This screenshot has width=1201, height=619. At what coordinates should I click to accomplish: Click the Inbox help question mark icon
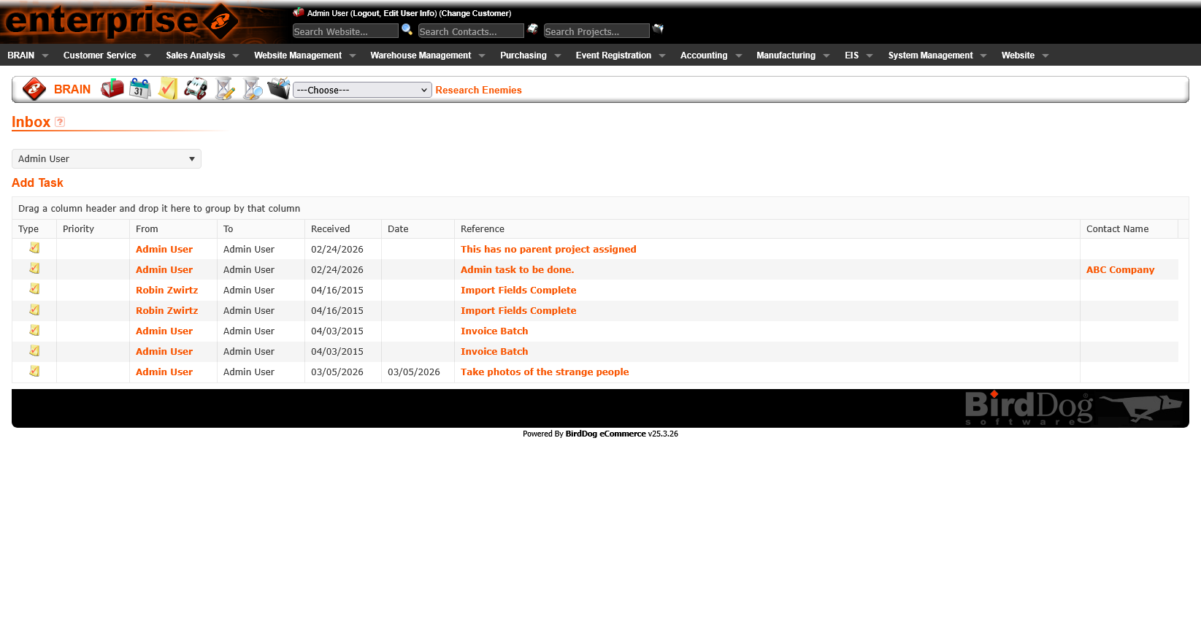(x=60, y=122)
